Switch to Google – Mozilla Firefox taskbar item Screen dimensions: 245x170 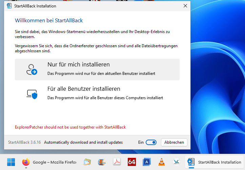coord(49,162)
